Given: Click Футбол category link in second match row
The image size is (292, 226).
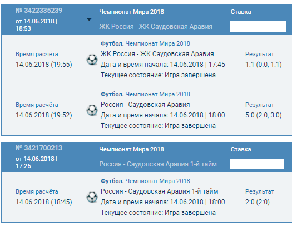Looking at the screenshot, I should 112,94.
